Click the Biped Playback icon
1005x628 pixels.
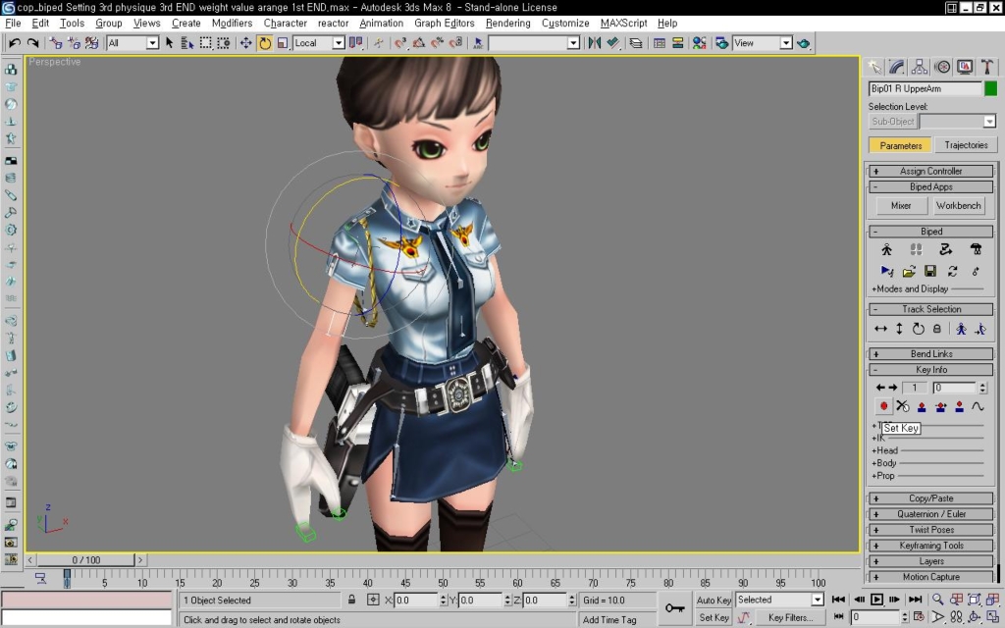[887, 272]
